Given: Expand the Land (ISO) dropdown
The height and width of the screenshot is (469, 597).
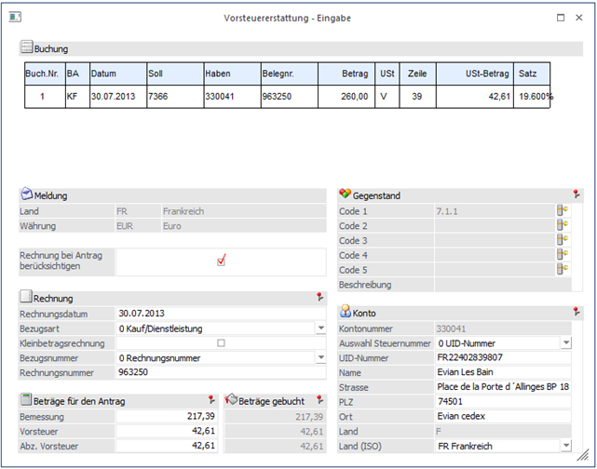Looking at the screenshot, I should point(565,446).
